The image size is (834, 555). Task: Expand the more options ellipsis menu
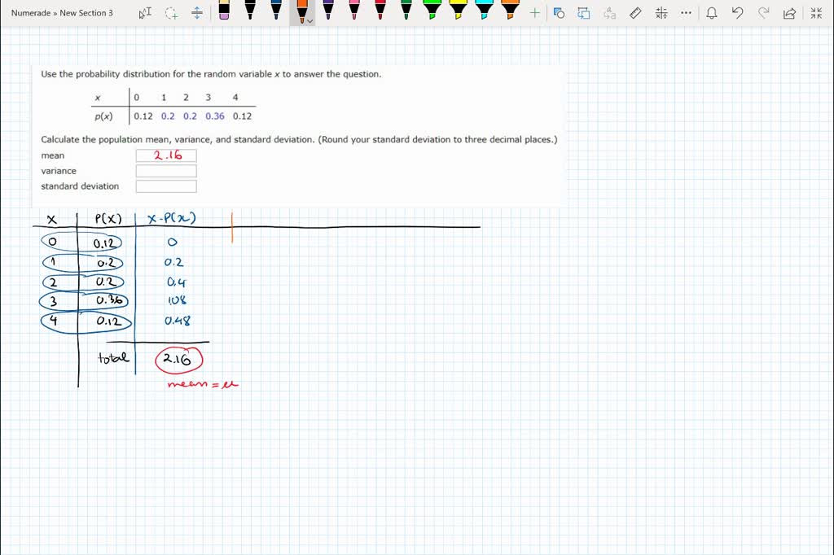pyautogui.click(x=685, y=12)
